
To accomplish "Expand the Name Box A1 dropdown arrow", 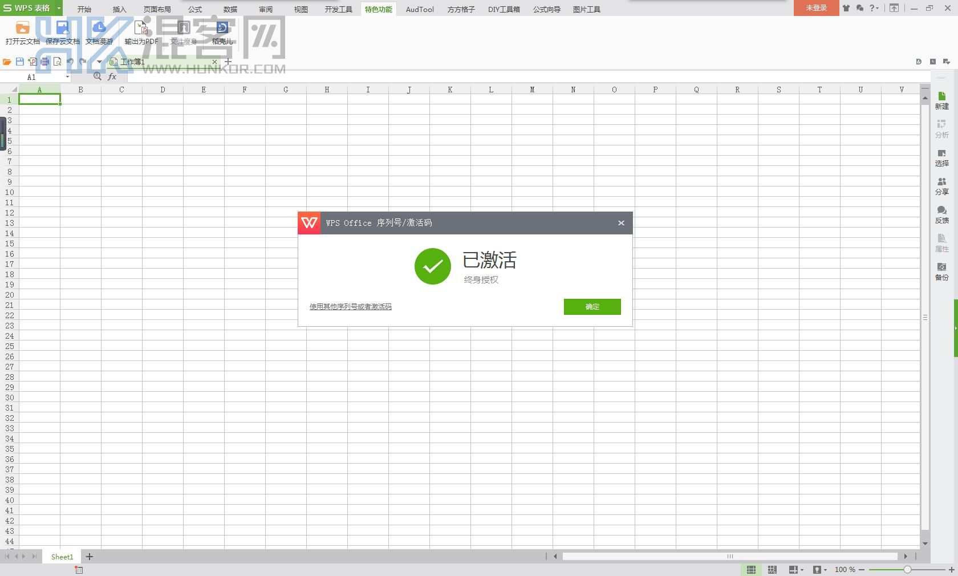I will 67,77.
